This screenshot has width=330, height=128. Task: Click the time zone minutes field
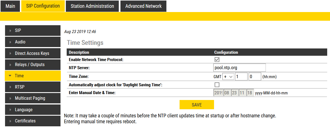(x=255, y=77)
